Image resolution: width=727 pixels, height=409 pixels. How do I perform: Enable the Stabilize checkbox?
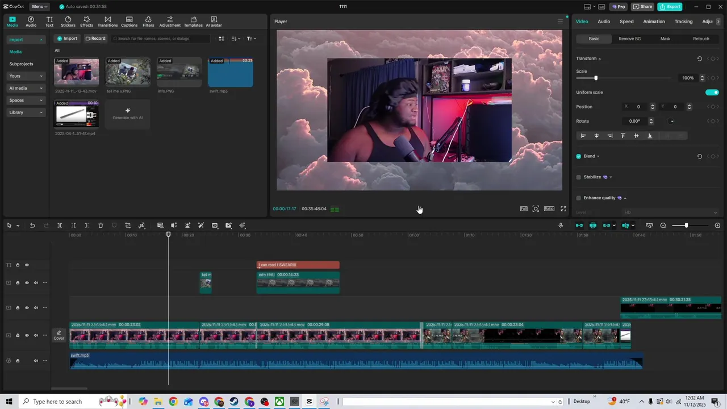coord(579,177)
